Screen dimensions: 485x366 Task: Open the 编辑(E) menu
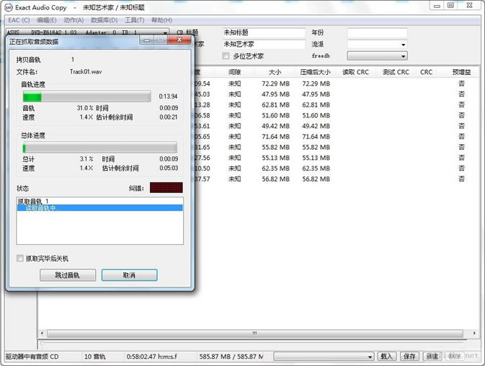47,20
